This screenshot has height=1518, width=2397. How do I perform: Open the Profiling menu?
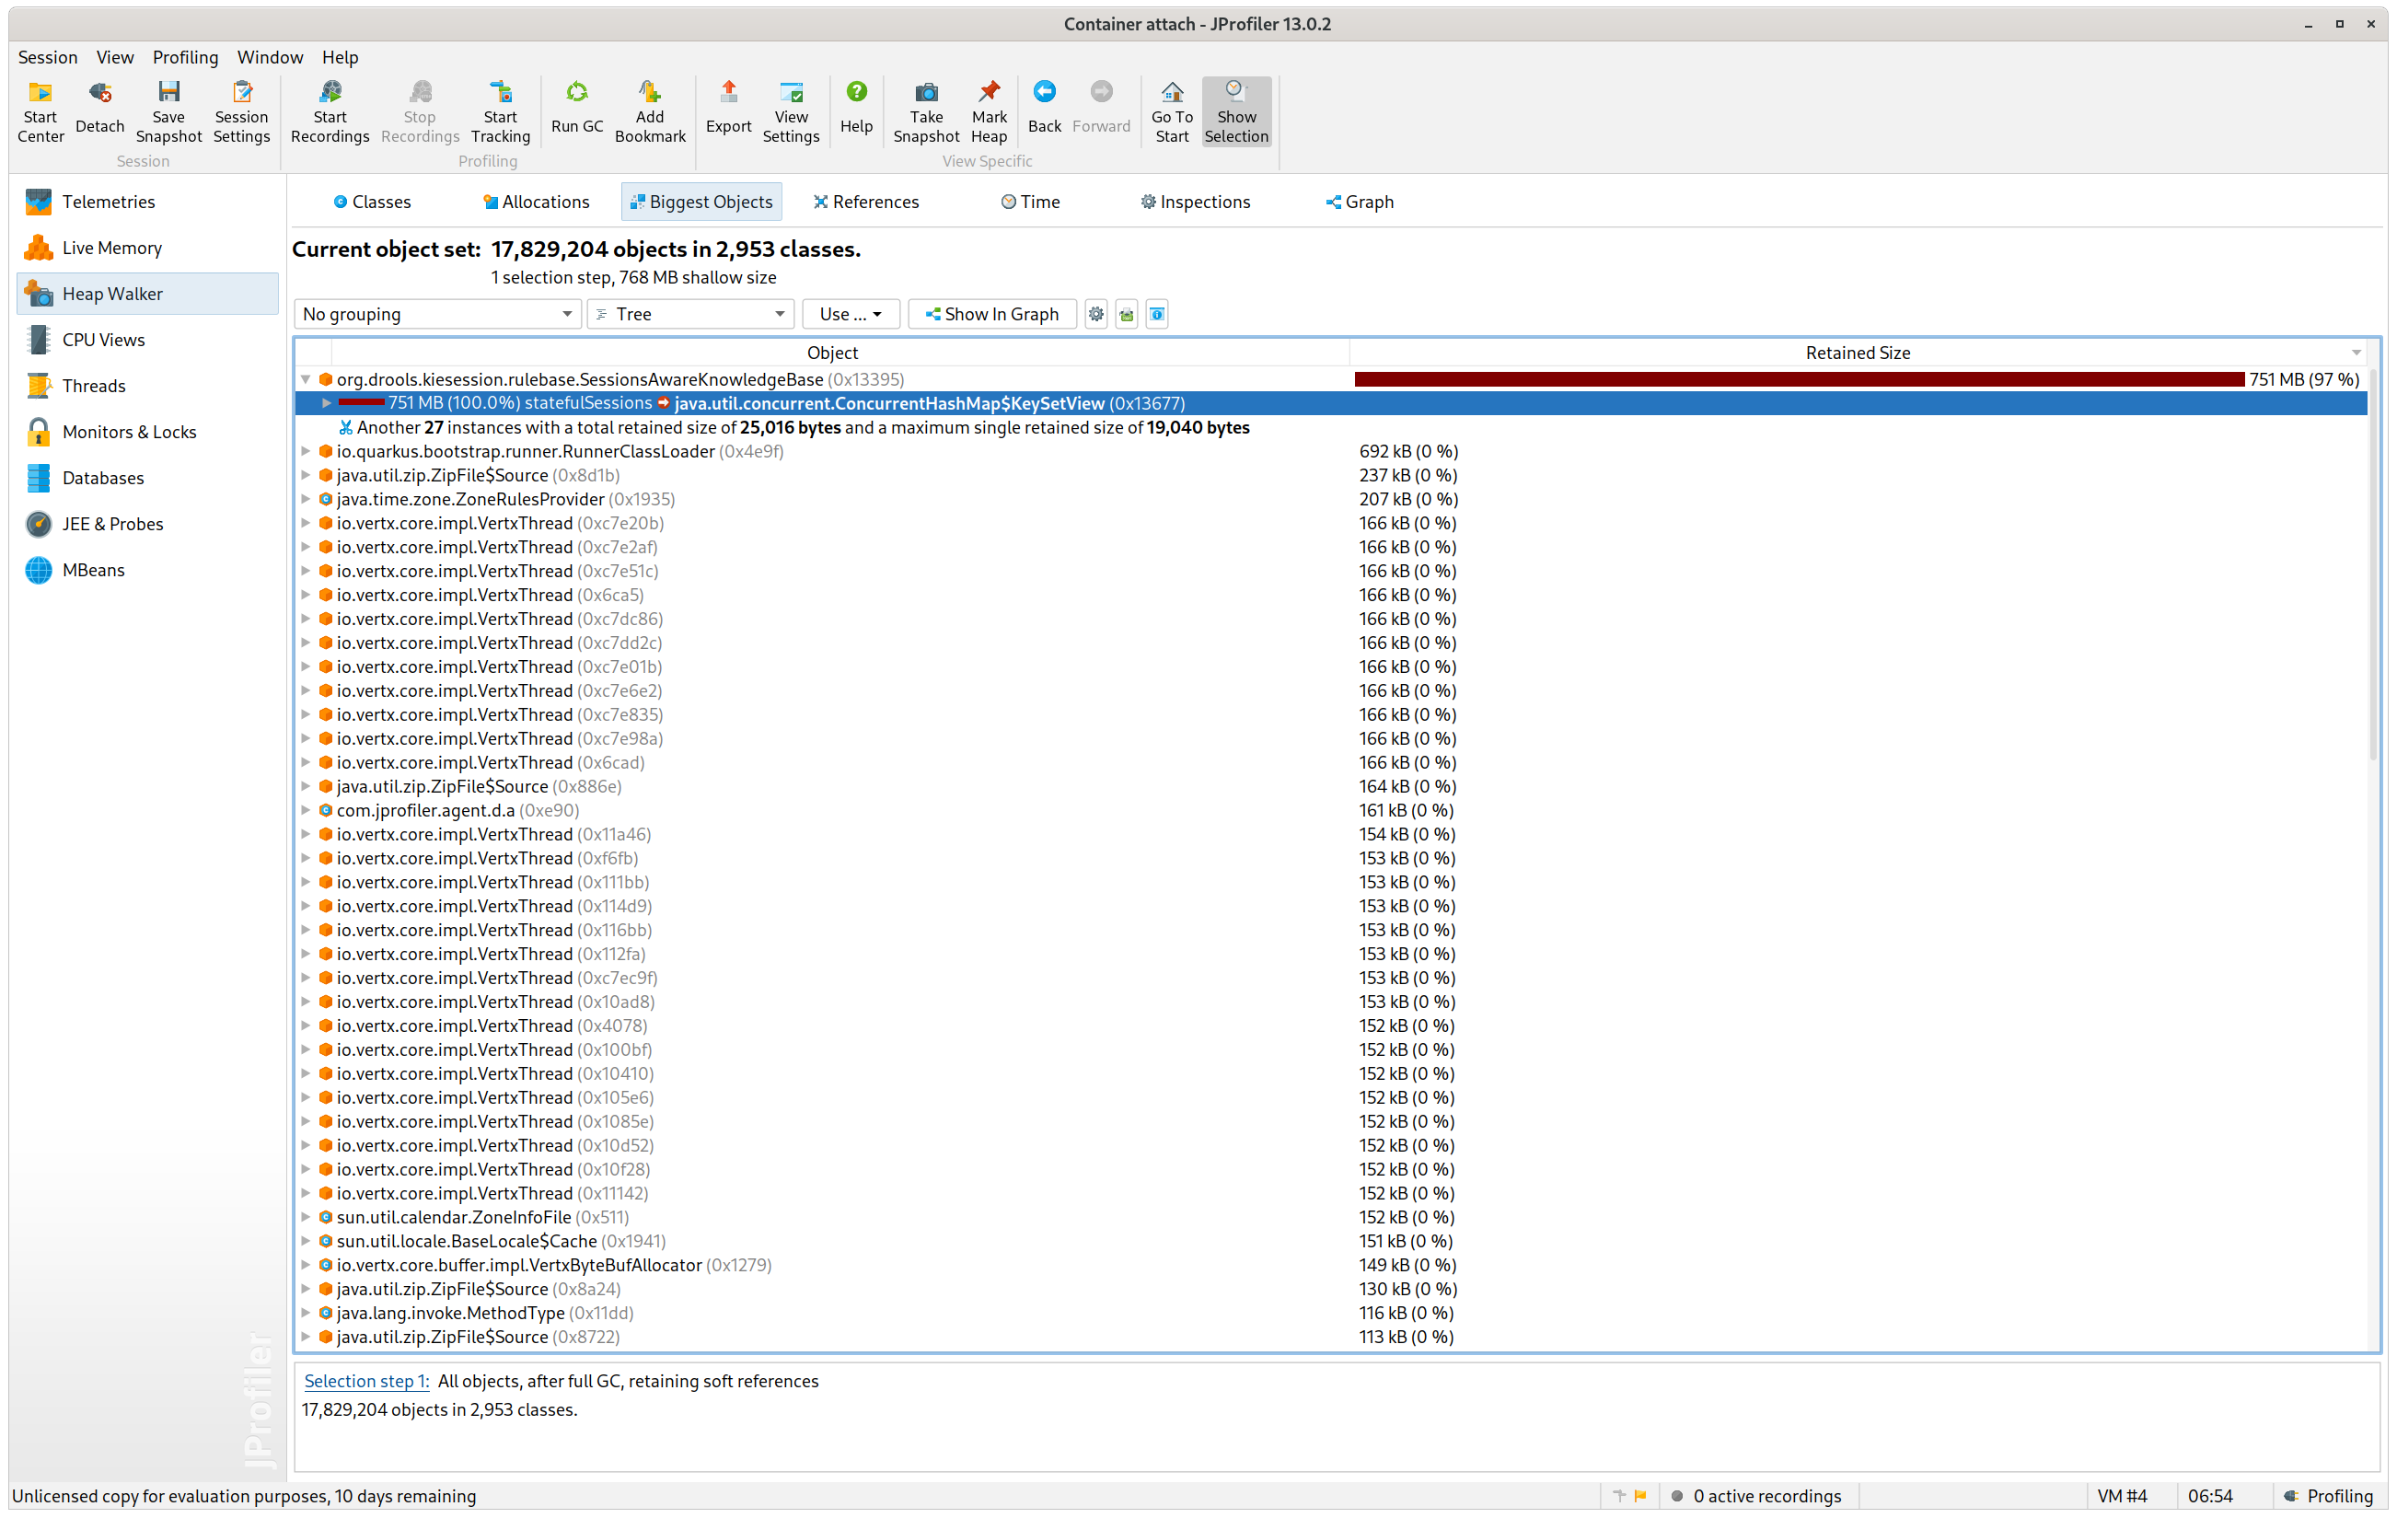185,57
